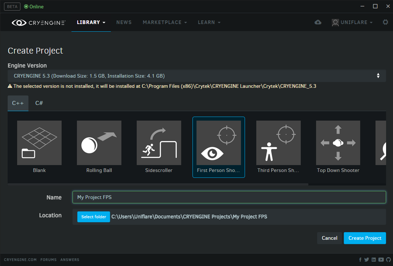This screenshot has height=266, width=393.
Task: Open the Twitter link icon
Action: (366, 260)
